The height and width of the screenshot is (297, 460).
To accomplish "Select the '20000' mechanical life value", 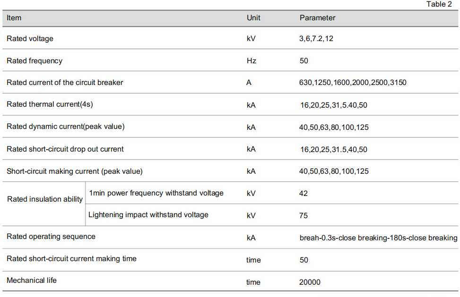I will pyautogui.click(x=310, y=282).
